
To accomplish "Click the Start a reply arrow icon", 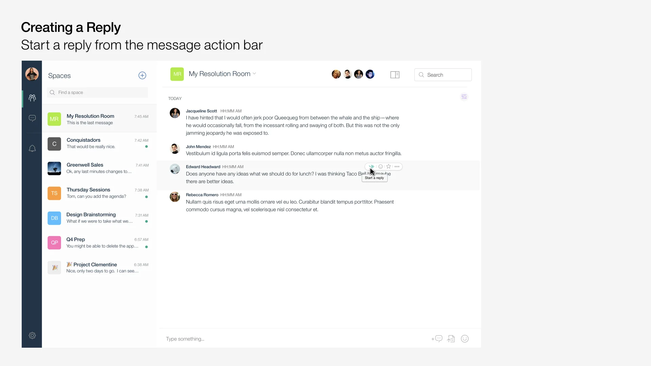I will pos(371,166).
